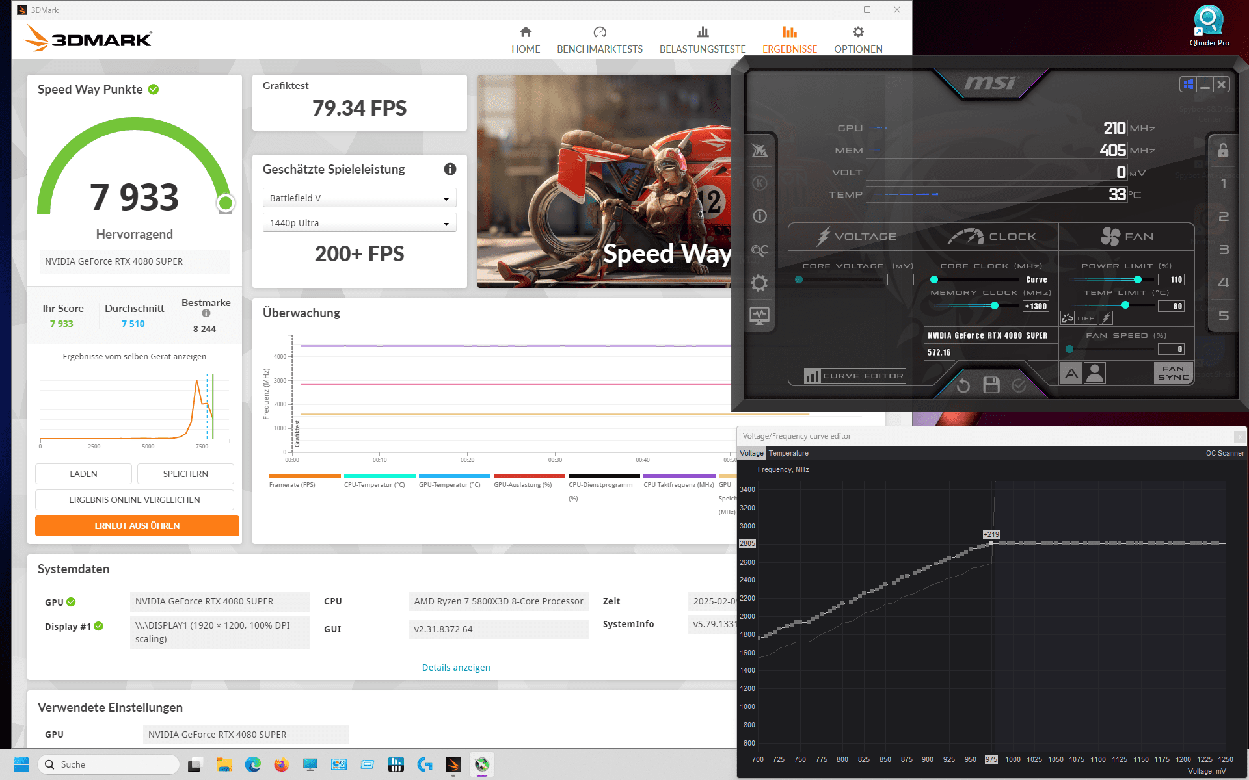Open the hardware monitor icon in Afterburner
This screenshot has width=1249, height=780.
pos(759,316)
